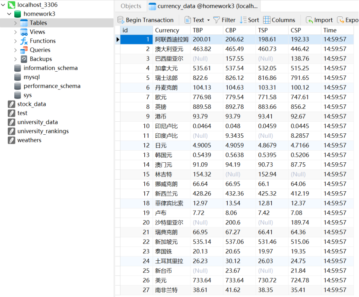Select the information_schema tree item label
Screen dimensions: 359x297
click(x=51, y=68)
